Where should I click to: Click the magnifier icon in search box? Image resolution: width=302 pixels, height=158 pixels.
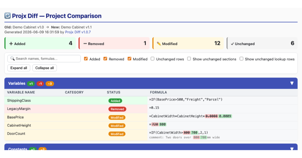(x=13, y=59)
